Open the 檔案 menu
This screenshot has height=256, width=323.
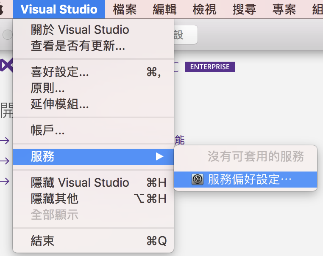coord(125,9)
